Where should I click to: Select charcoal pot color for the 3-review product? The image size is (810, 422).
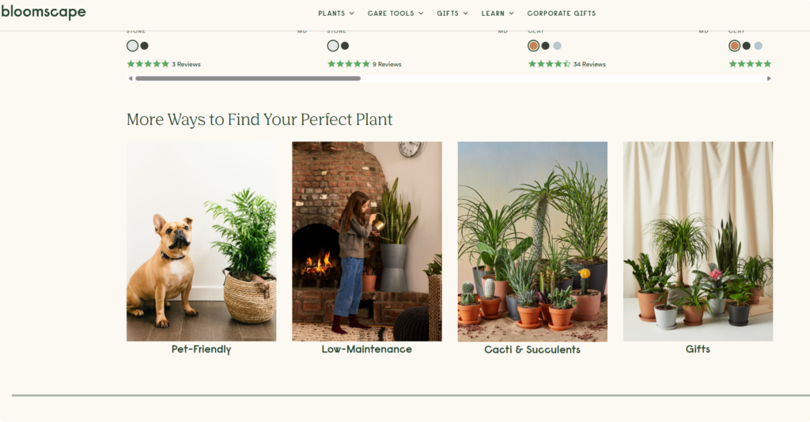[144, 46]
